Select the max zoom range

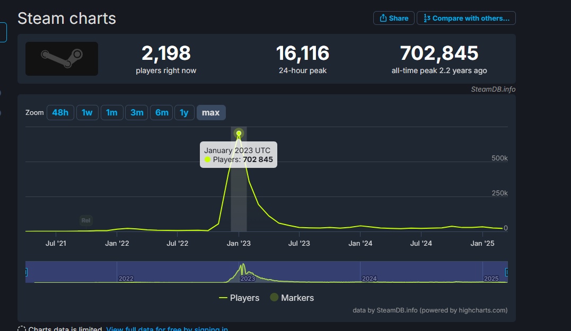[x=211, y=112]
